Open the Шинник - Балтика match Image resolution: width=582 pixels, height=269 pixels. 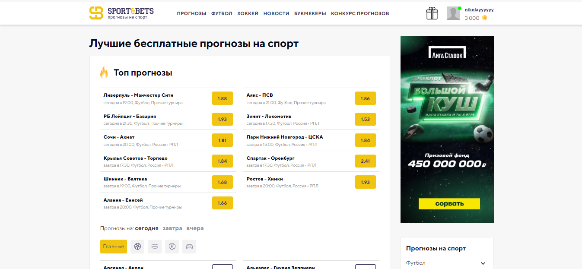click(x=125, y=179)
